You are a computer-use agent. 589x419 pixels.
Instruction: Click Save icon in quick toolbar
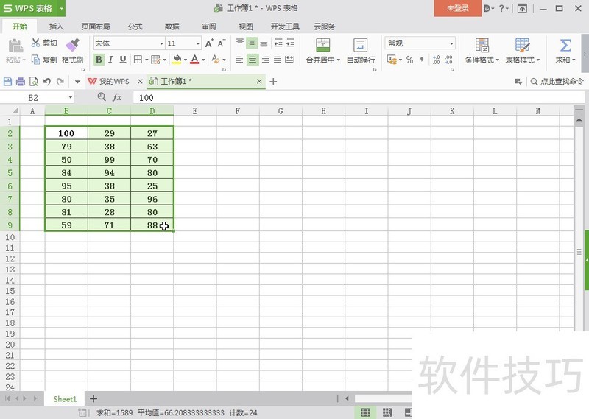point(7,81)
